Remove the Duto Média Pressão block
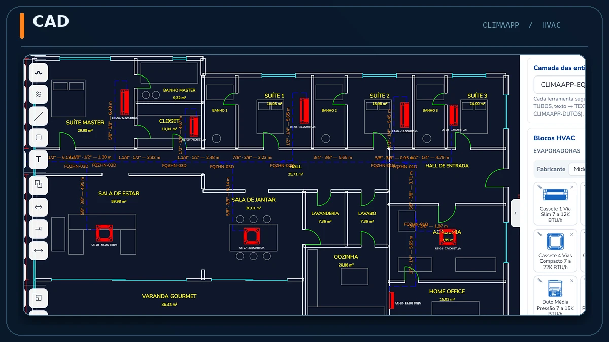The image size is (609, 342). (572, 281)
